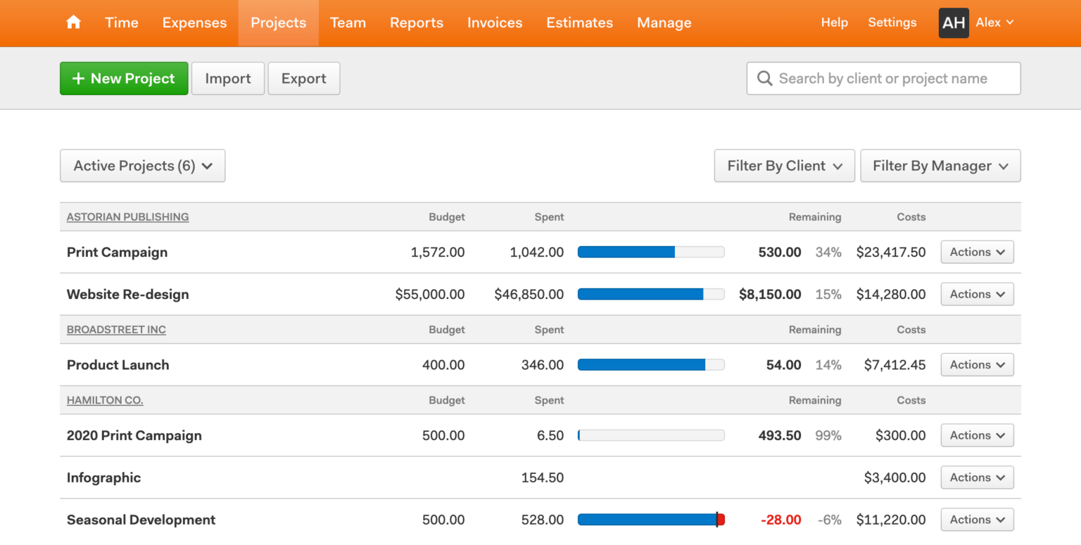The height and width of the screenshot is (545, 1081).
Task: Open Actions for Seasonal Development
Action: (x=977, y=519)
